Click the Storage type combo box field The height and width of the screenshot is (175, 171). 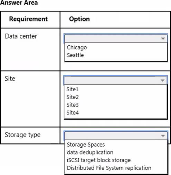(x=116, y=136)
